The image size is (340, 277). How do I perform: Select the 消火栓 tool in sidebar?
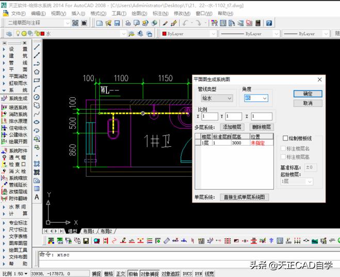tap(18, 171)
